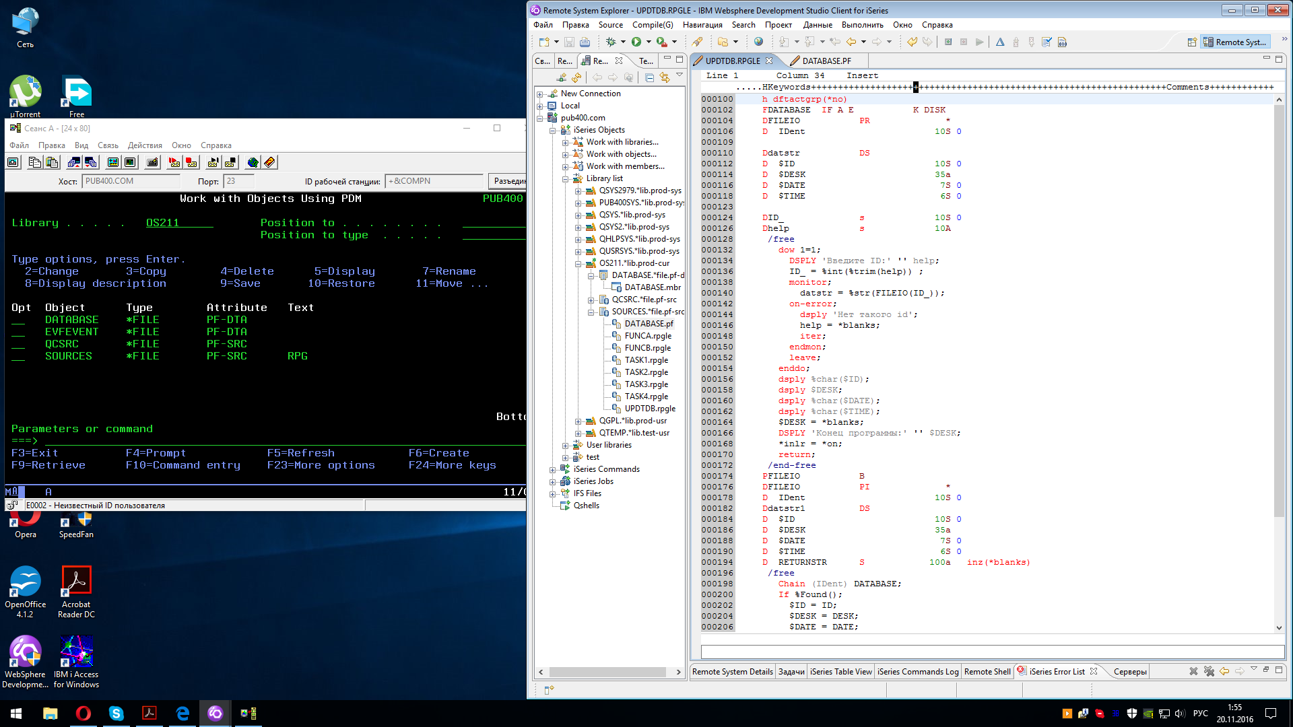
Task: Collapse the SOURCES source file node
Action: tap(591, 312)
